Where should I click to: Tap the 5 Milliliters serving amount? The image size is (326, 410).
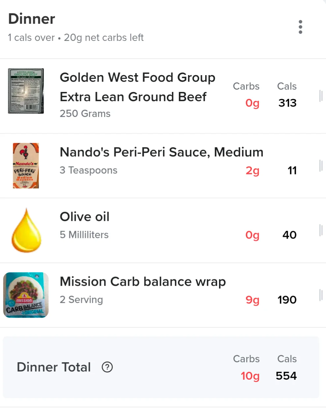point(84,235)
